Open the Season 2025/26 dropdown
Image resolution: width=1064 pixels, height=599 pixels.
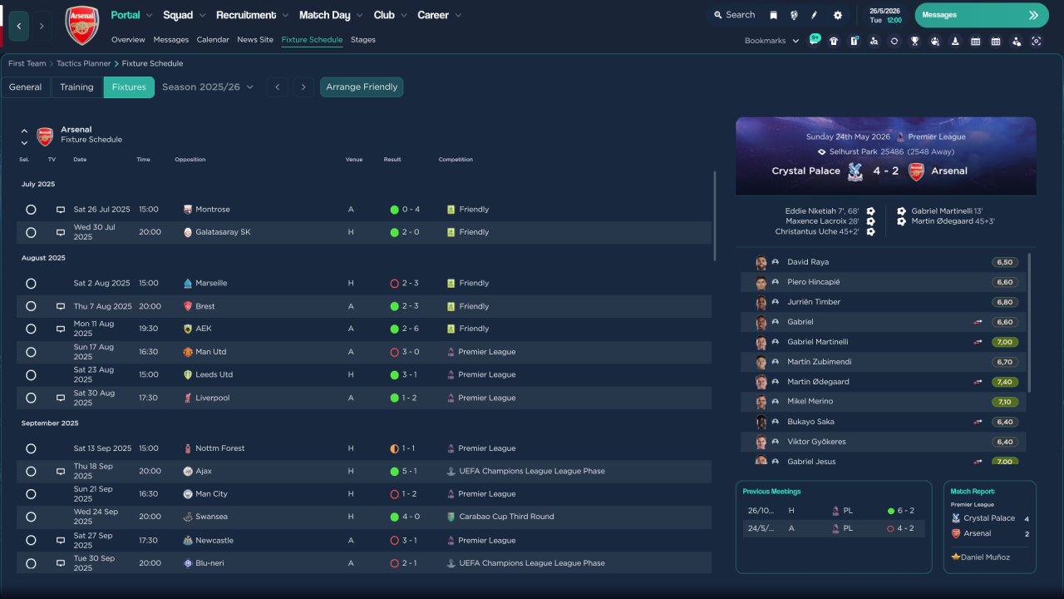(208, 87)
